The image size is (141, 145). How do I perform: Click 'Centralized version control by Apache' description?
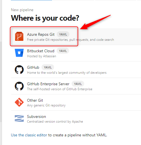tap(55, 122)
